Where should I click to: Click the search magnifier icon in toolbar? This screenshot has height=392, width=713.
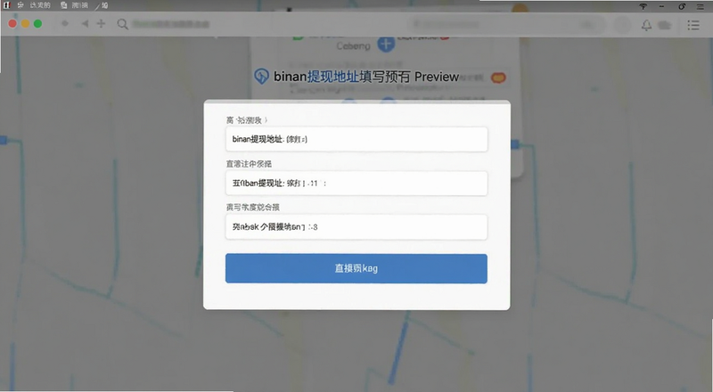coord(122,24)
